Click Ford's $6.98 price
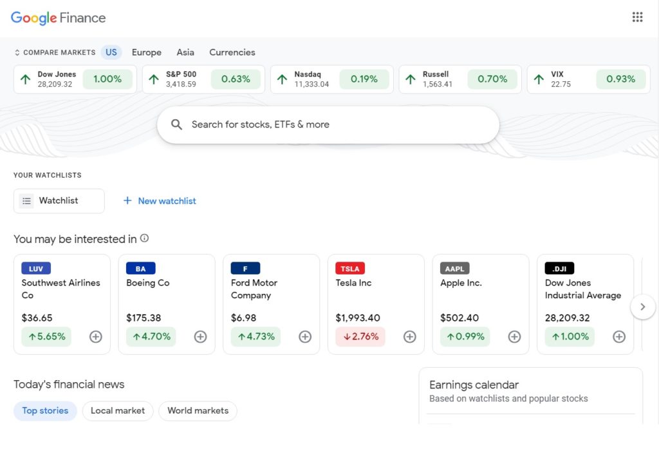The height and width of the screenshot is (451, 659). click(x=244, y=318)
